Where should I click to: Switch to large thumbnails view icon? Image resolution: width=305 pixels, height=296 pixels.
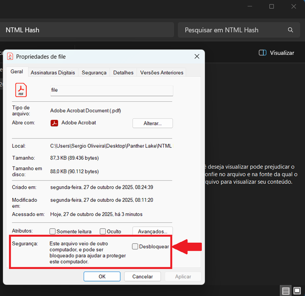click(x=297, y=291)
